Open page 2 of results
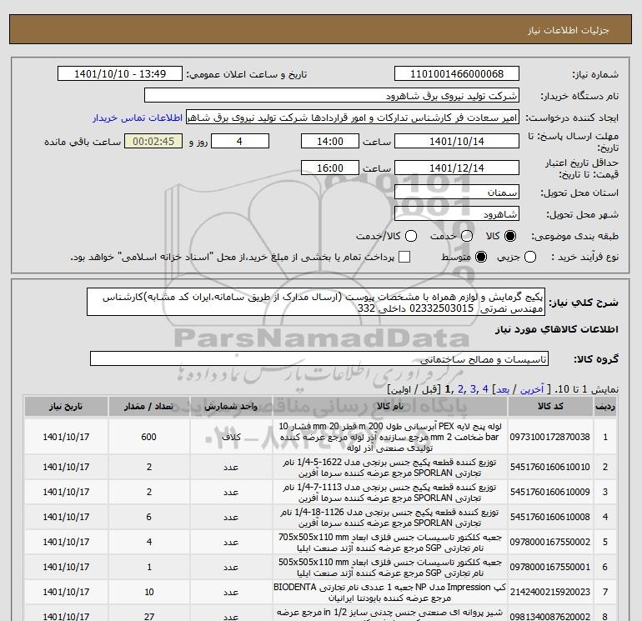The image size is (642, 621). (x=460, y=389)
